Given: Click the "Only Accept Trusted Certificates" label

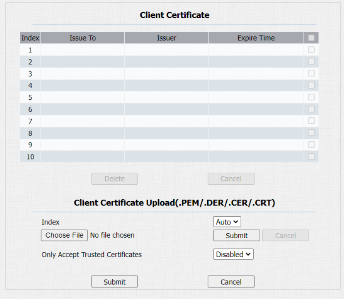Looking at the screenshot, I should [x=92, y=255].
